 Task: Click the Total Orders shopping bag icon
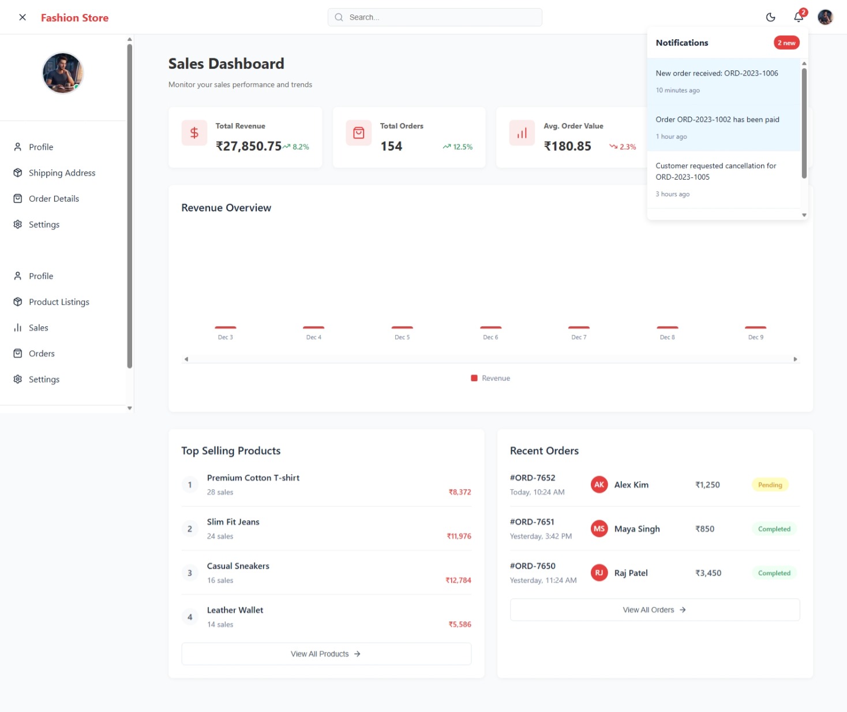(358, 133)
